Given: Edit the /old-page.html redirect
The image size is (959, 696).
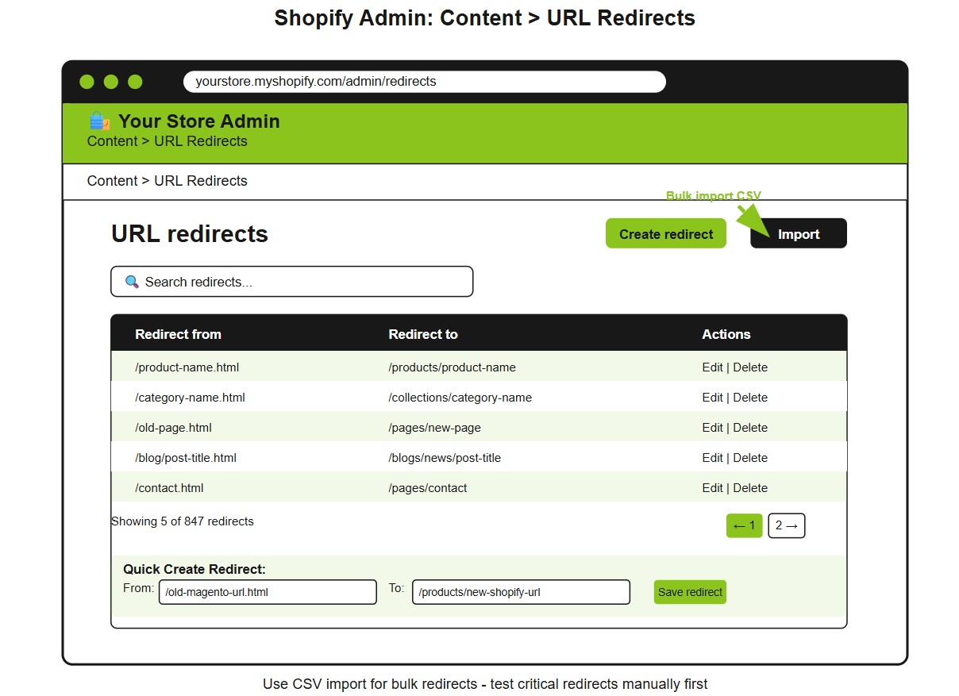Looking at the screenshot, I should [x=712, y=428].
